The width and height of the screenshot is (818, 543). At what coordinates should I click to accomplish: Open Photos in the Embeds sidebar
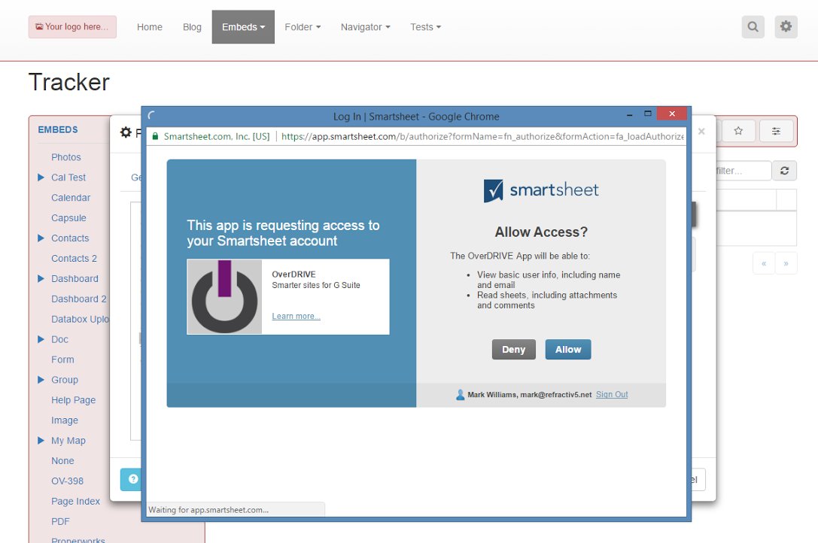65,157
